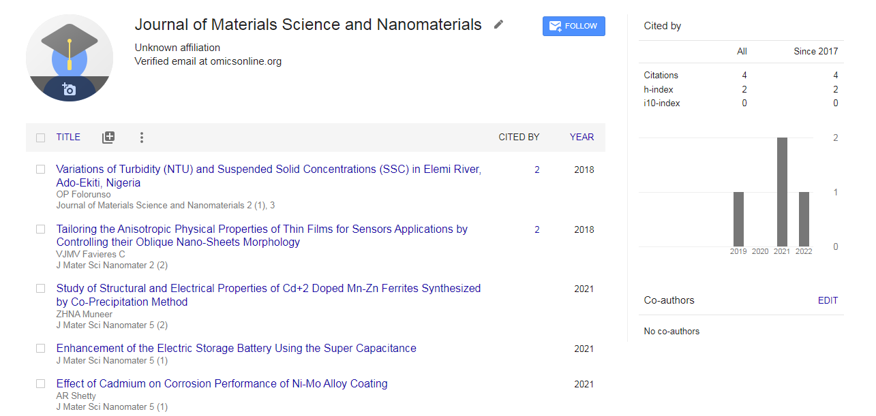Image resolution: width=876 pixels, height=416 pixels.
Task: Tick the checkbox for the Cadmium Corrosion article
Action: tap(41, 384)
